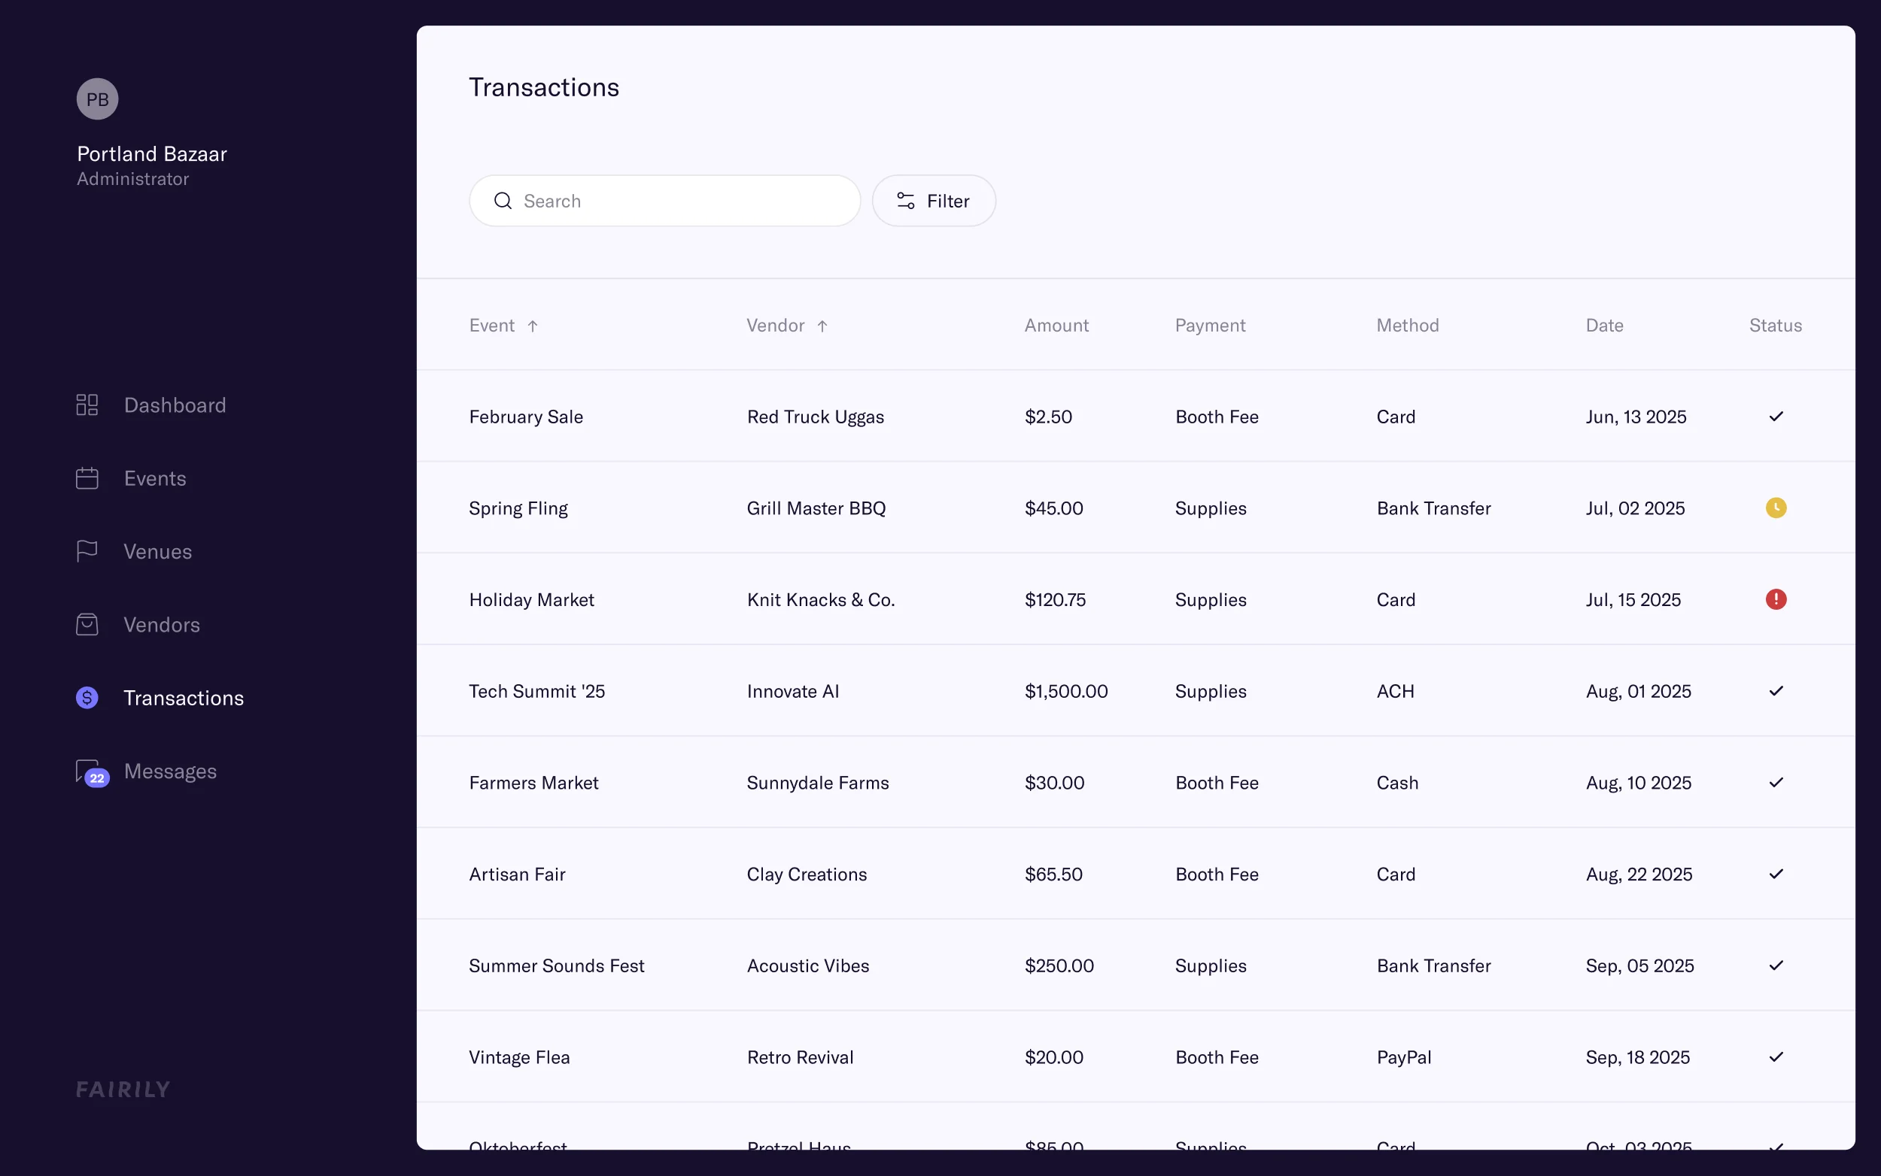1881x1176 pixels.
Task: Click the Date column header
Action: point(1604,325)
